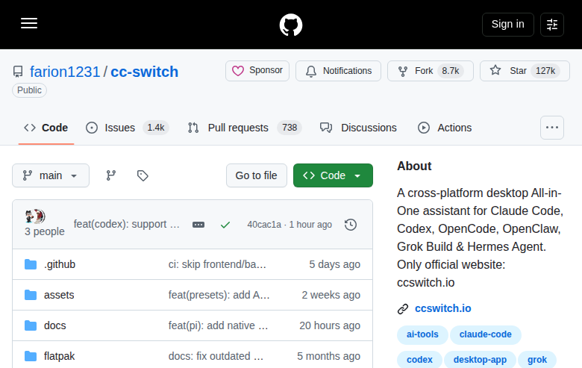Open the .github folder
582x368 pixels.
pos(60,264)
